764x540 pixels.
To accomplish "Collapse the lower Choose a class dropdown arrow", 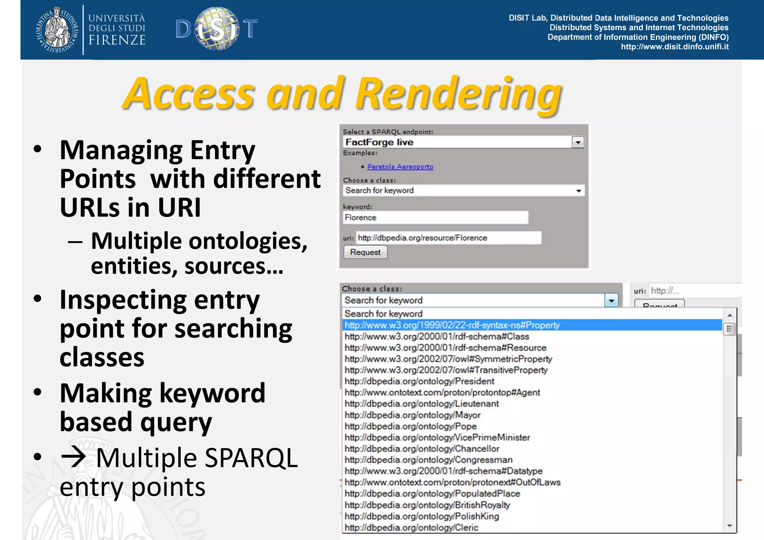I will click(611, 301).
